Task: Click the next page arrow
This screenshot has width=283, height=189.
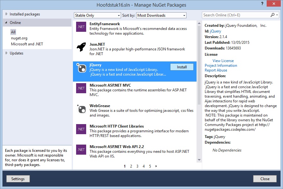Action: 156,166
